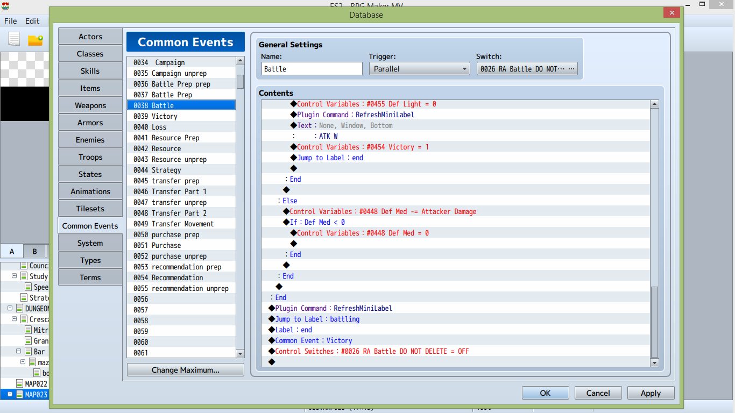Click the Open Project folder icon

(36, 40)
